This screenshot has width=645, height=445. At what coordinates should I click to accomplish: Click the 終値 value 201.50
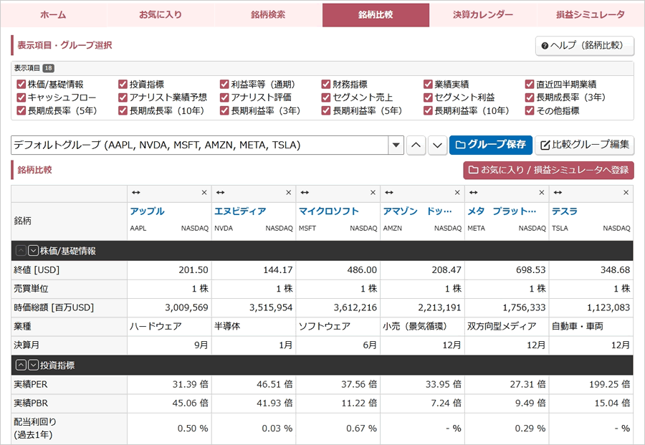tap(193, 270)
